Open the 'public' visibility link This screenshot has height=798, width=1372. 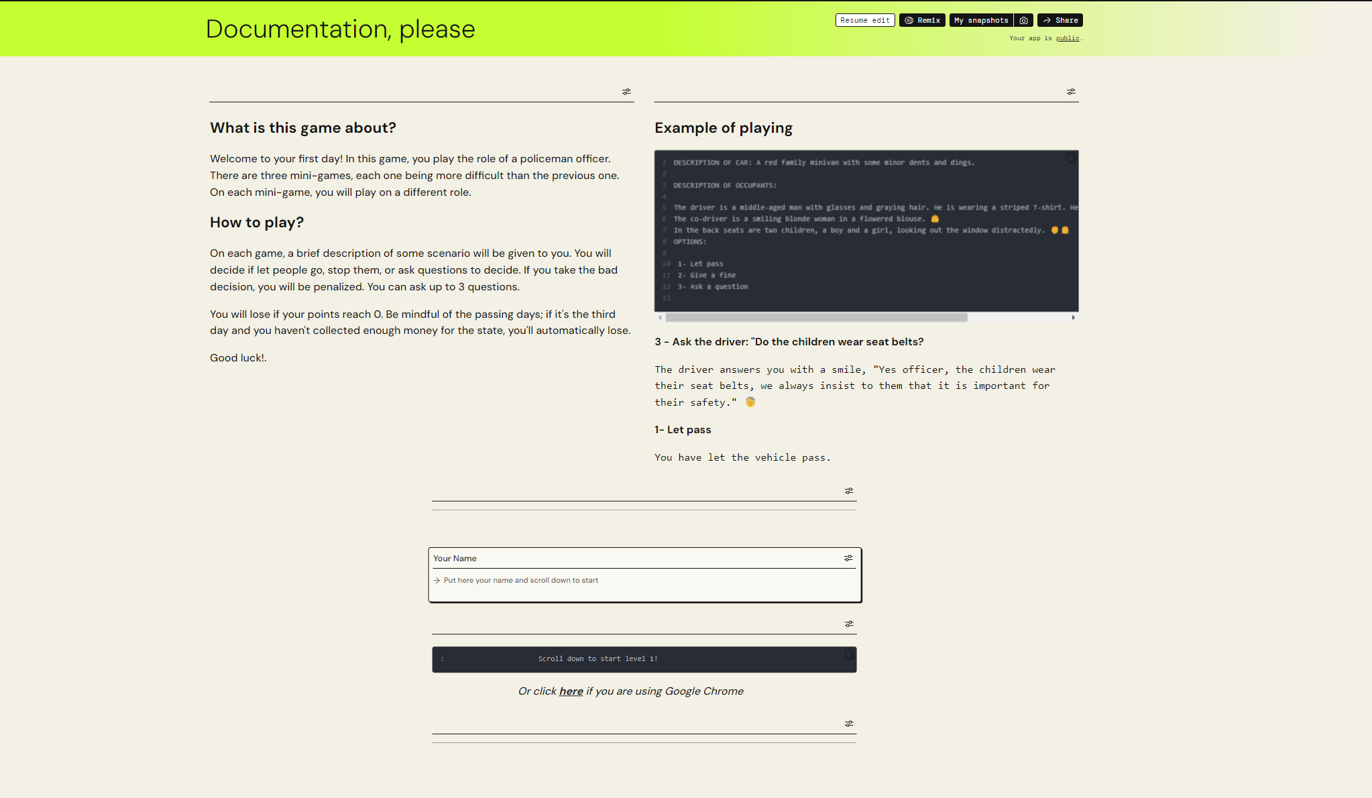pos(1068,38)
